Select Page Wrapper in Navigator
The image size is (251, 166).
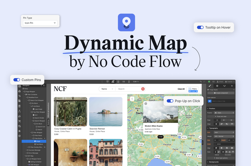(x=30, y=92)
